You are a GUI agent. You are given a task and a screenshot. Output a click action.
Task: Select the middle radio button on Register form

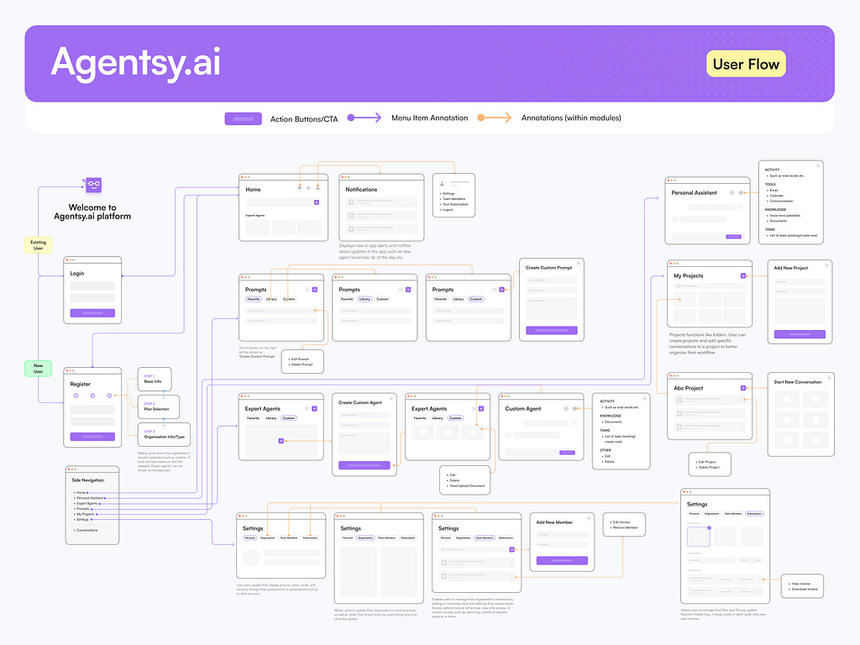pos(92,396)
